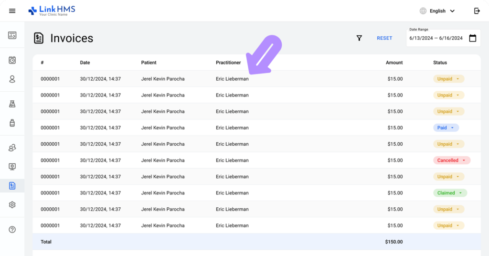This screenshot has width=489, height=256.
Task: Open the dashboard sidebar icon
Action: (12, 35)
